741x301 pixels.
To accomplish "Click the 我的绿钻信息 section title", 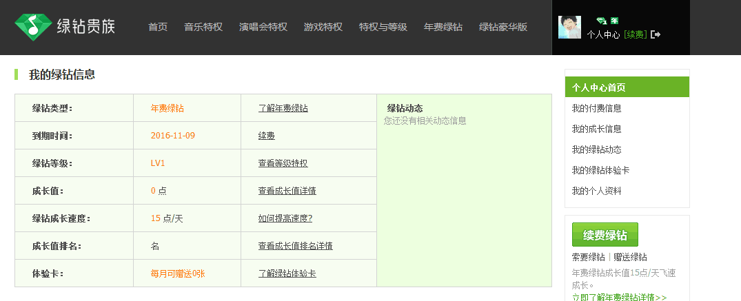I will (x=62, y=74).
